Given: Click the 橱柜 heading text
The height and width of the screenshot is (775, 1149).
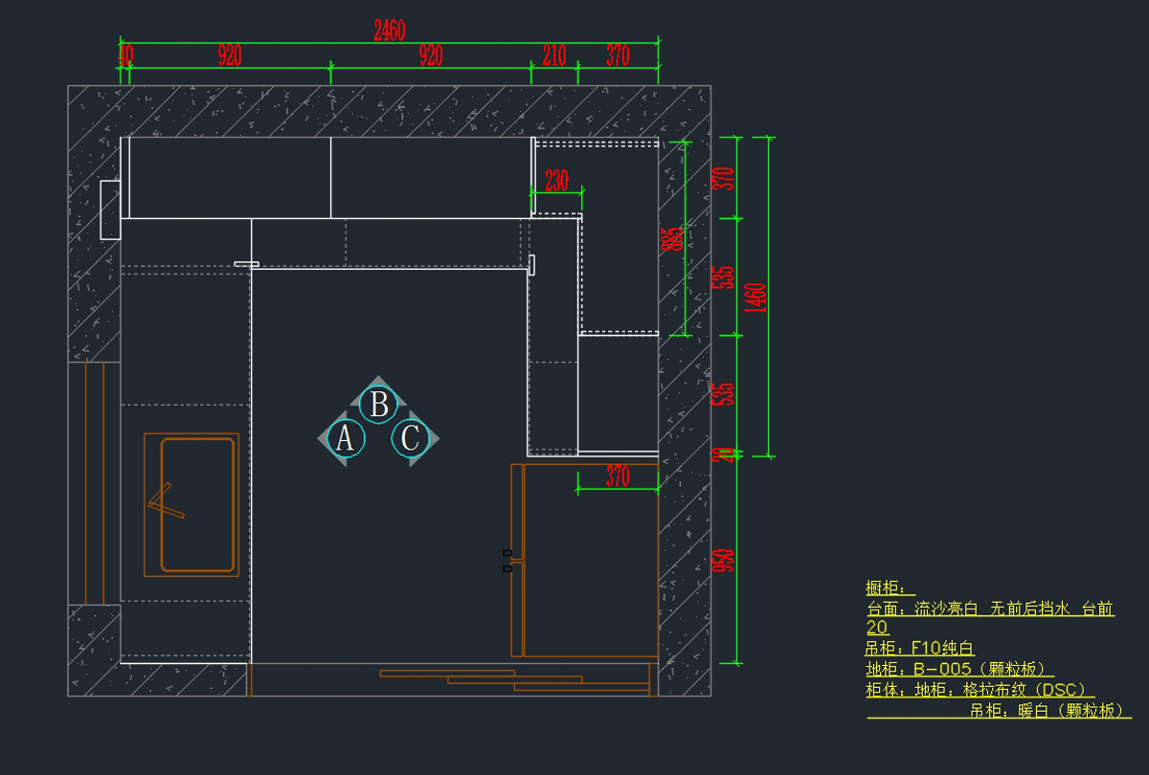Looking at the screenshot, I should coord(890,588).
